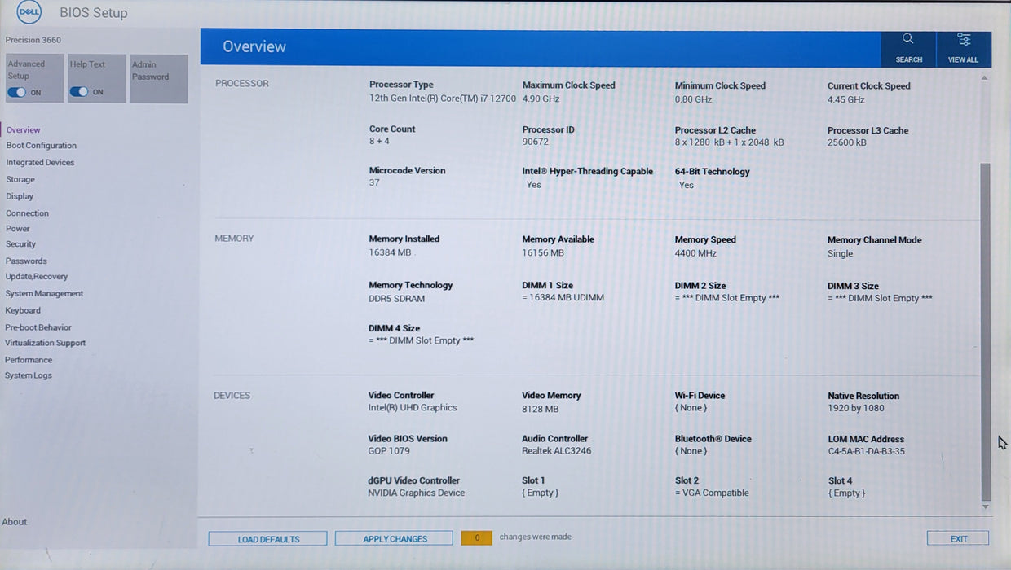Open the Admin Password tile

tap(159, 79)
